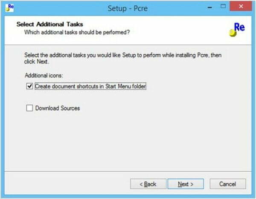The height and width of the screenshot is (199, 256).
Task: Click the empty space left of the Back button
Action: tap(67, 184)
